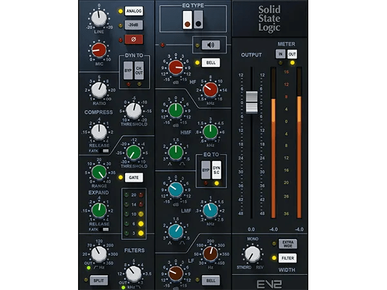Toggle DYN TO CH. OUT switch
The height and width of the screenshot is (290, 387).
(x=139, y=70)
